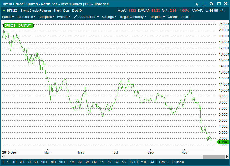Open the Day interval dropdown

[x=163, y=162]
